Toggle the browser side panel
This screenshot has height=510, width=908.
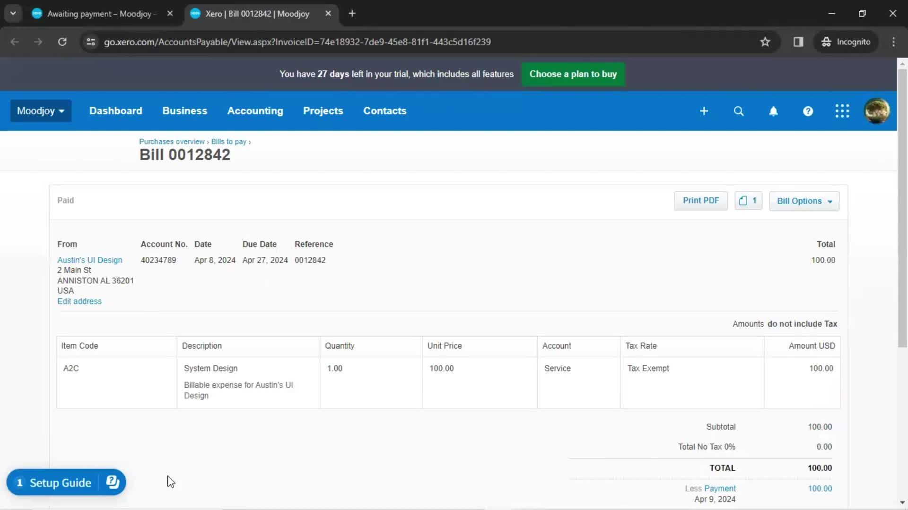[x=798, y=42]
